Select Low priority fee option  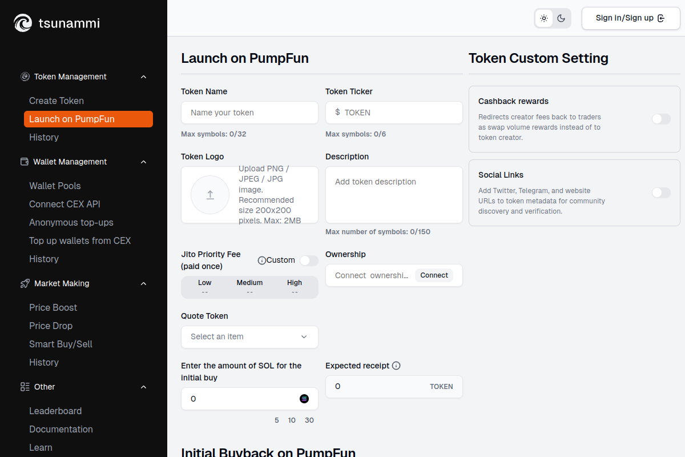click(204, 287)
